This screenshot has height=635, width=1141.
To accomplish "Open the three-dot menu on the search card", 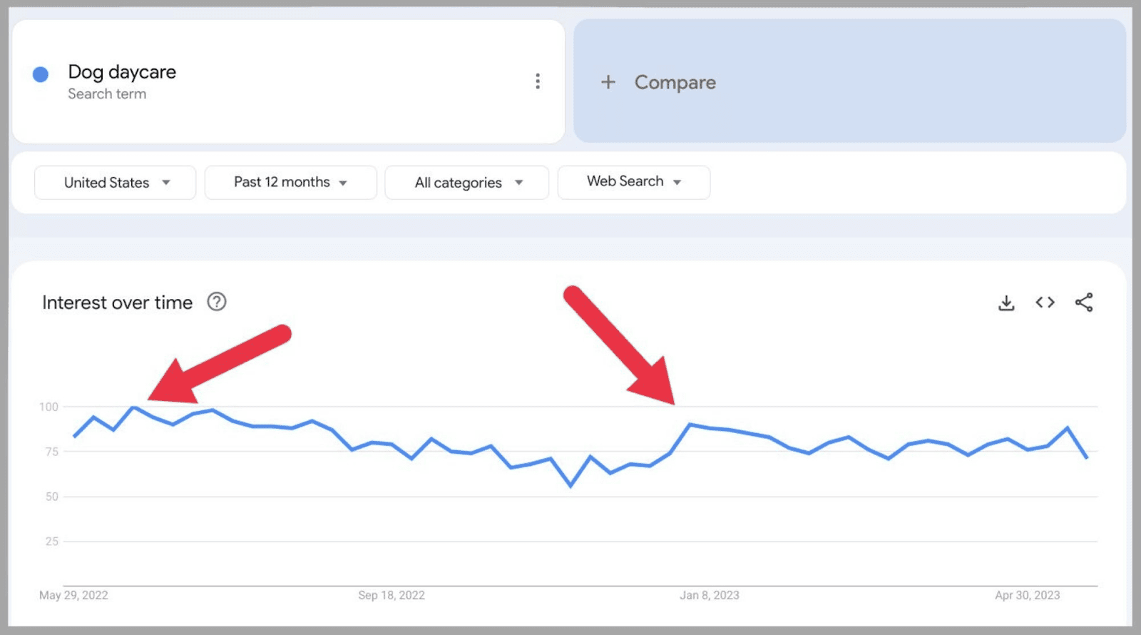I will tap(538, 81).
